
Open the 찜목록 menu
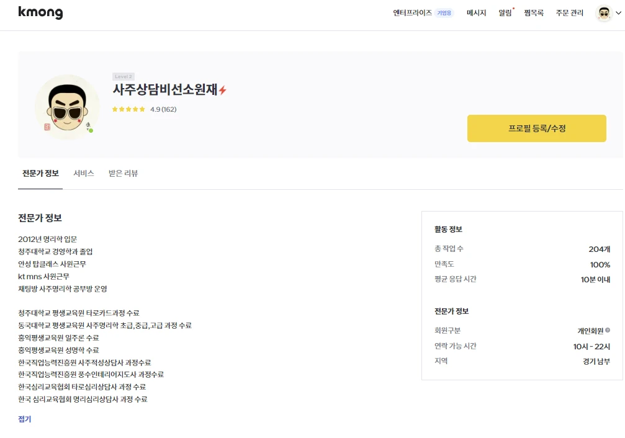pos(533,12)
